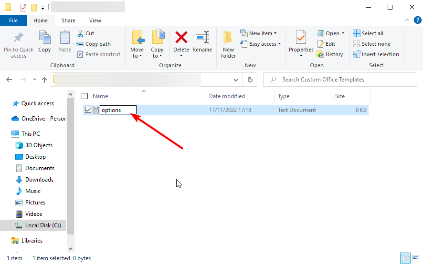Click the Search Custom Office Templates box

pyautogui.click(x=340, y=80)
